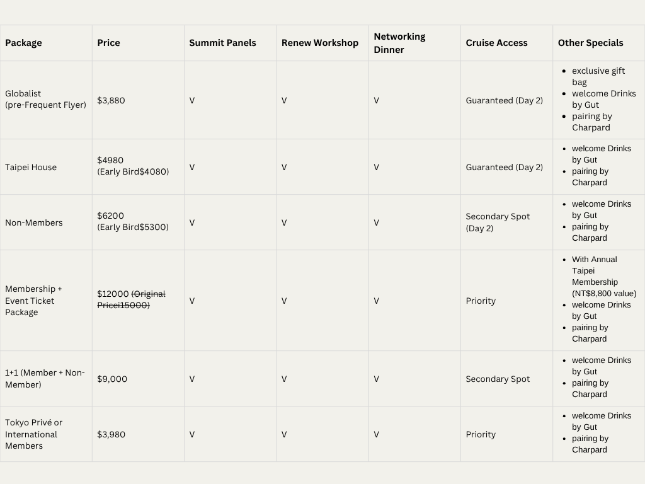The image size is (645, 484).
Task: Click the Early Bird $4080 price text
Action: coord(133,171)
